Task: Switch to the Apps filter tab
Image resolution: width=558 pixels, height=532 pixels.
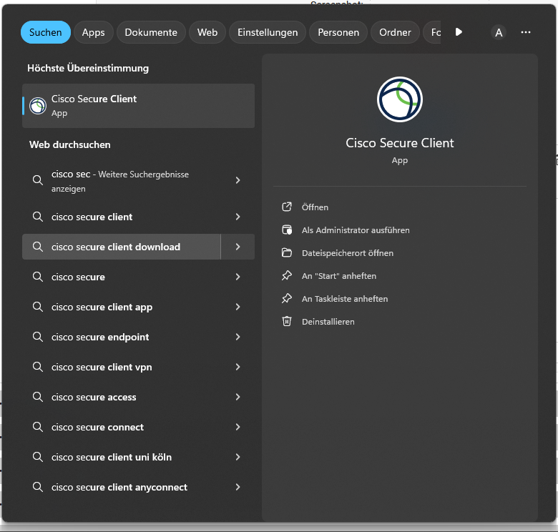Action: [93, 32]
